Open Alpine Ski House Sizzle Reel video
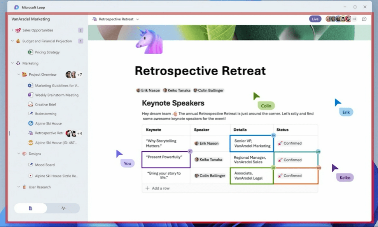 pyautogui.click(x=56, y=176)
